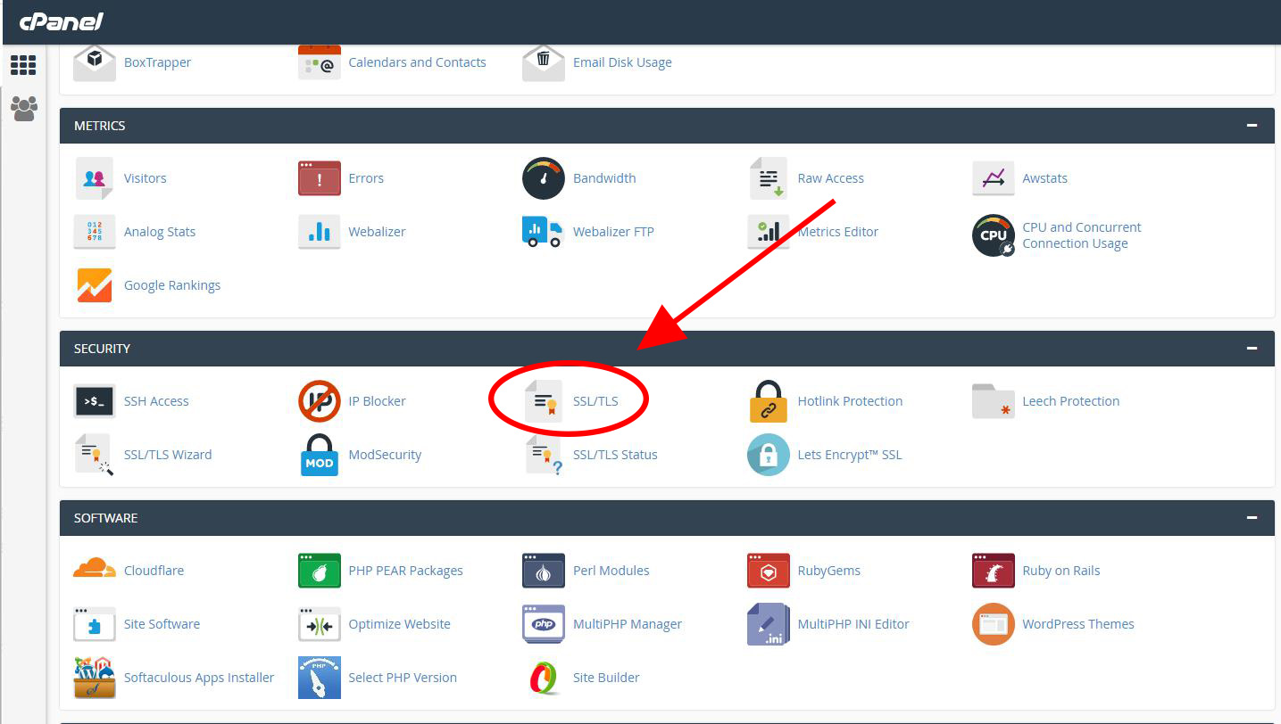Viewport: 1281px width, 724px height.
Task: Click the MultiPHP Manager icon
Action: tap(544, 624)
